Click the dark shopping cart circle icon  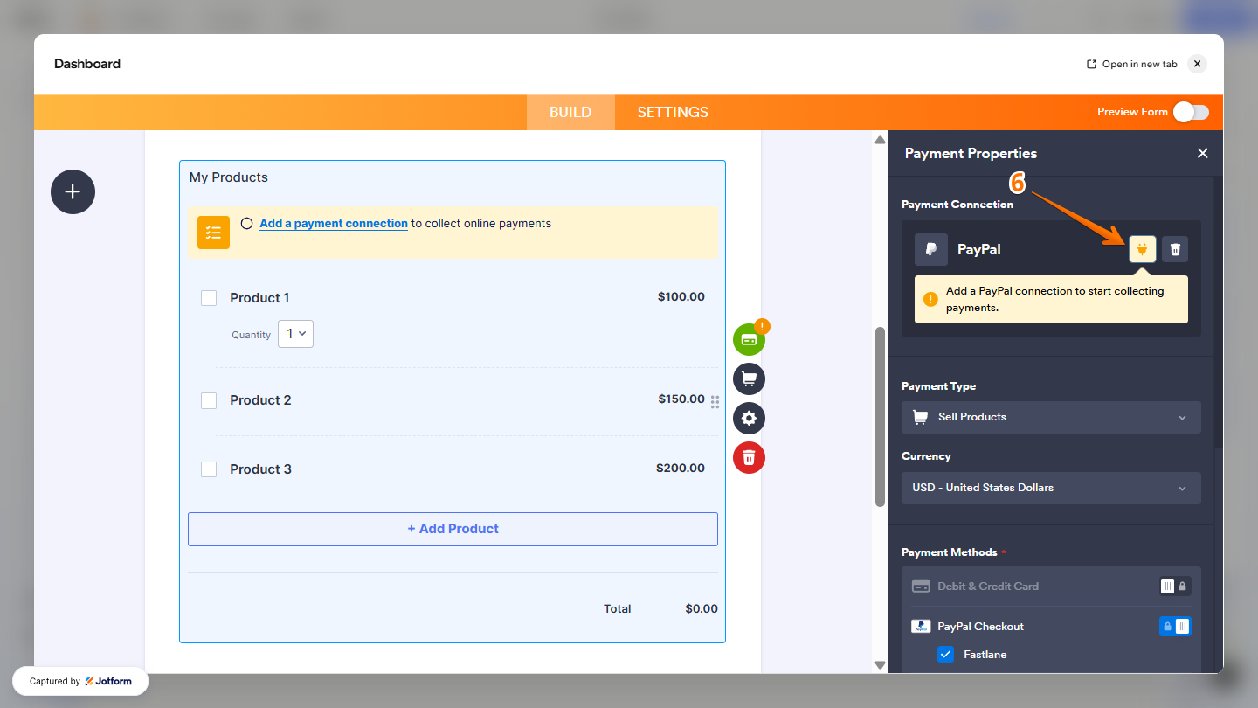(x=749, y=378)
